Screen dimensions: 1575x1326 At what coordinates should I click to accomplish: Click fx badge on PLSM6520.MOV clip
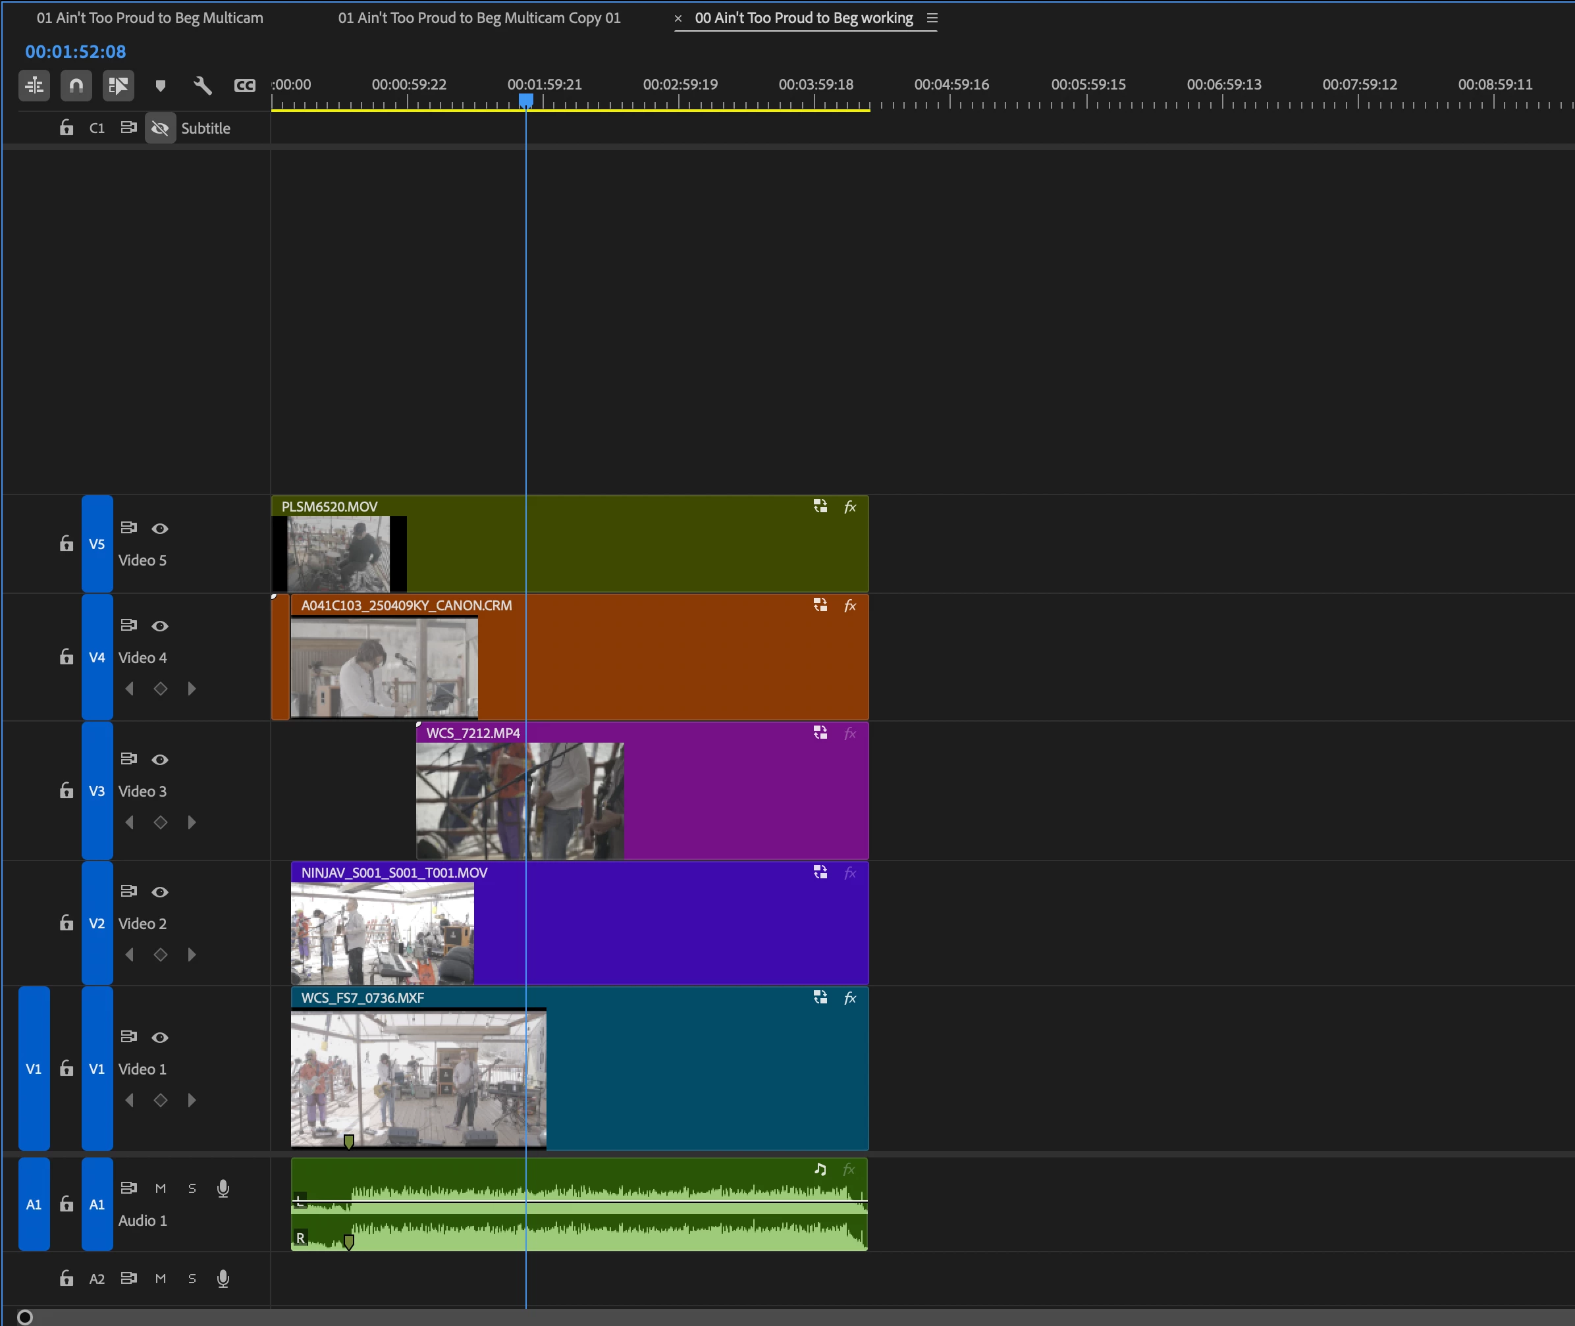(x=849, y=508)
